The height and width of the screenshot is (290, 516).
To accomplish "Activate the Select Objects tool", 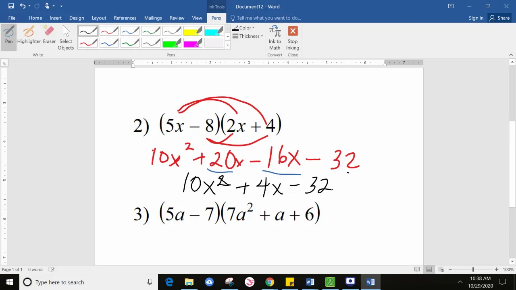I will point(66,38).
